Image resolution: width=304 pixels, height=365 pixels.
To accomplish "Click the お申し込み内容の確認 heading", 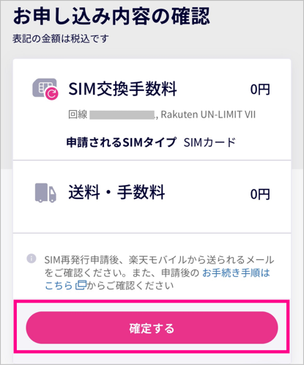I will coord(111,16).
